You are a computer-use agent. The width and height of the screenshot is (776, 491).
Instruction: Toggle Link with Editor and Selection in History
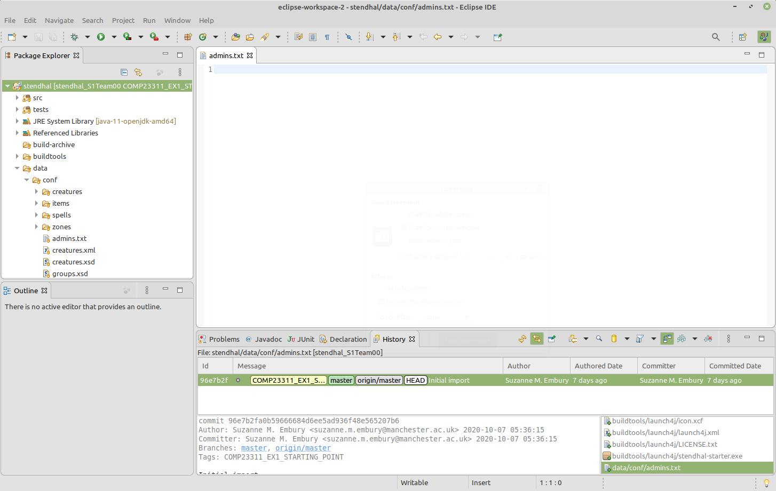[537, 339]
